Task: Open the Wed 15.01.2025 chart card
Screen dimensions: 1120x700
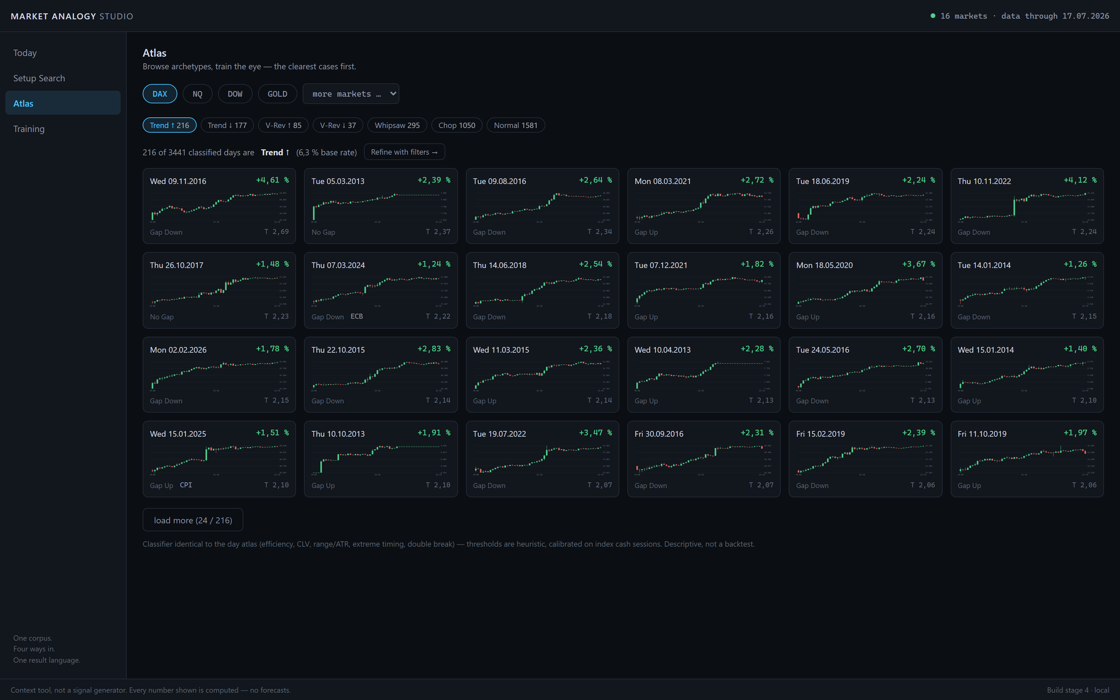Action: coord(219,459)
